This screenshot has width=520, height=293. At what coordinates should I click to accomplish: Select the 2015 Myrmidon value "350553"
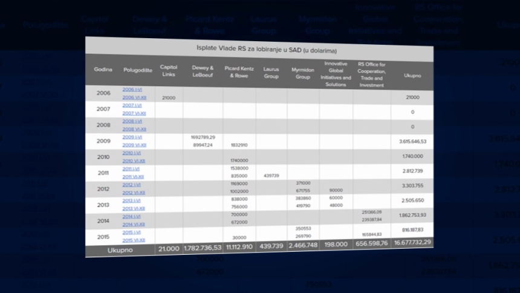point(303,229)
